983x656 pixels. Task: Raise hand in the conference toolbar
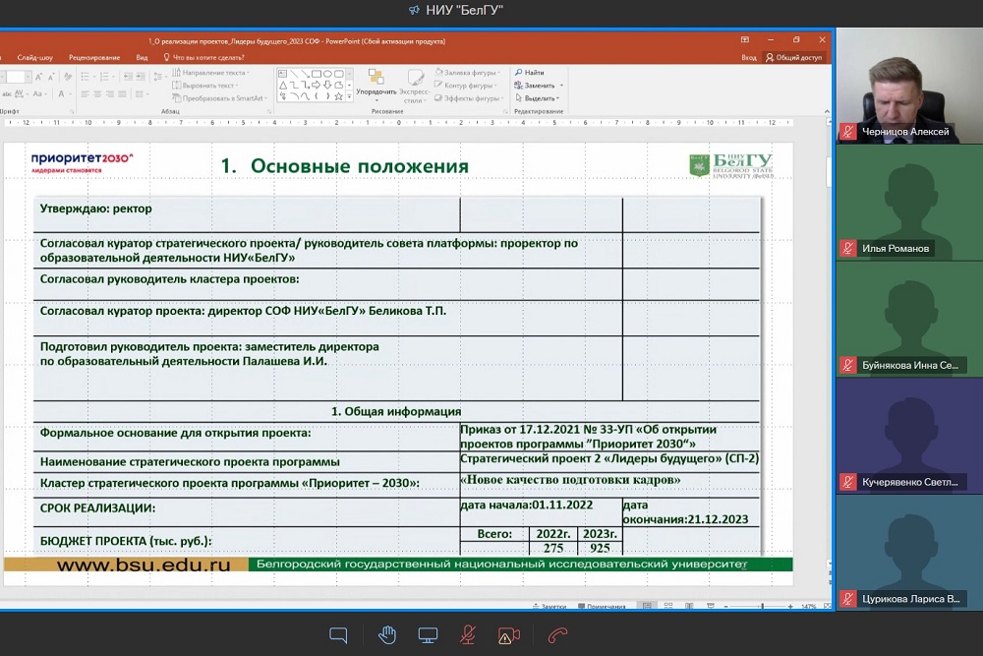tap(386, 636)
